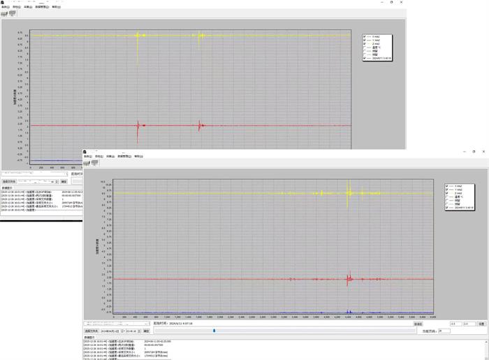Open the 采集 menu in back window

28,7
